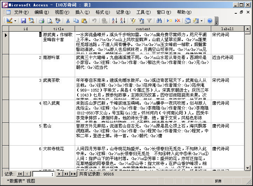Click the Apply Filter funnel icon
The height and width of the screenshot is (186, 253).
[x=149, y=21]
